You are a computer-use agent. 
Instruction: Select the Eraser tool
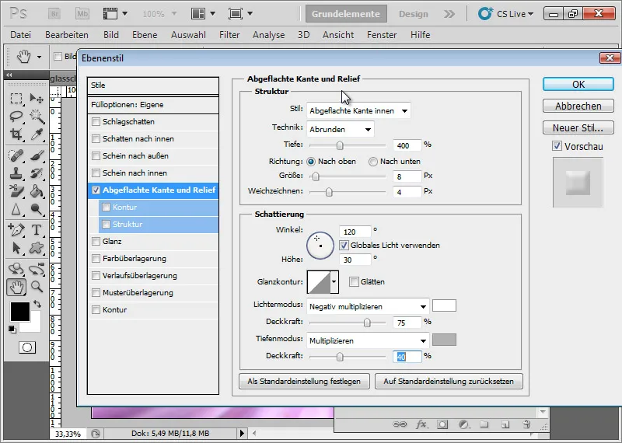tap(16, 191)
